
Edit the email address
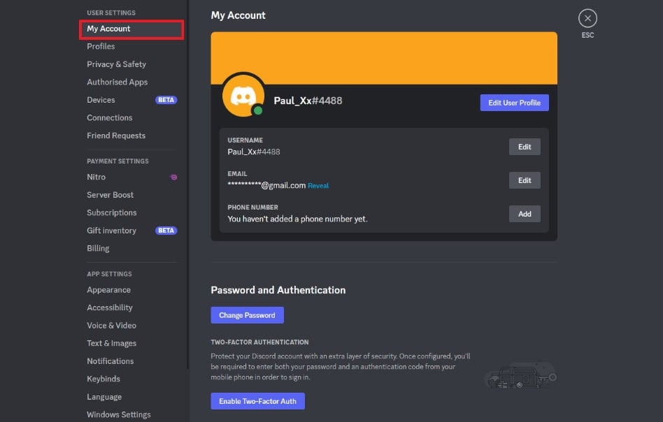pos(525,180)
